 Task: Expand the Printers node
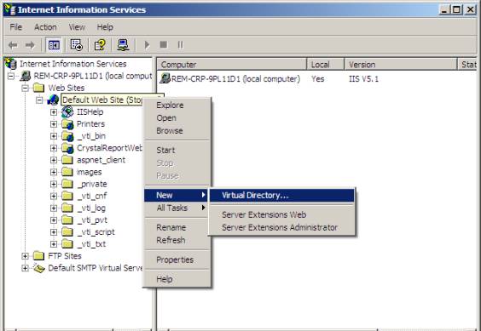[x=54, y=124]
